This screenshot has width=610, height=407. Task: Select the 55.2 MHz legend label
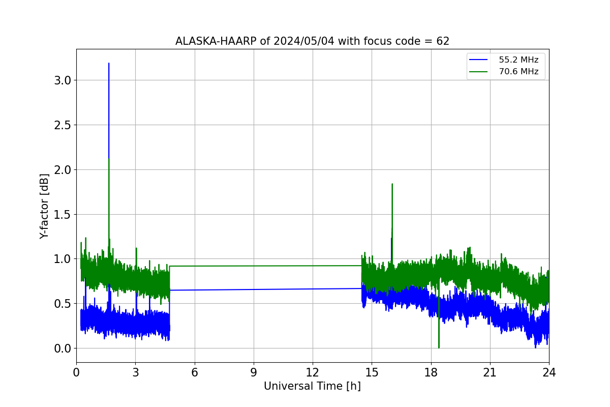(518, 60)
